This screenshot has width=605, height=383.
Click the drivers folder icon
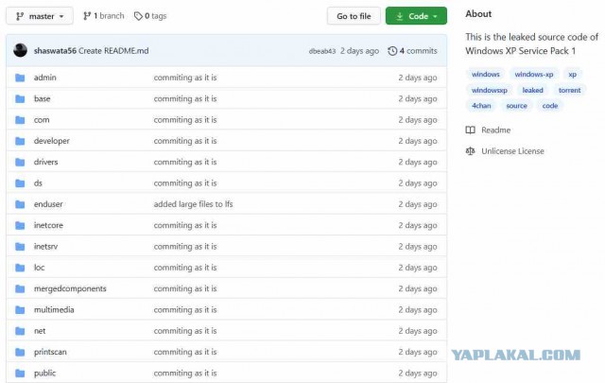[20, 162]
